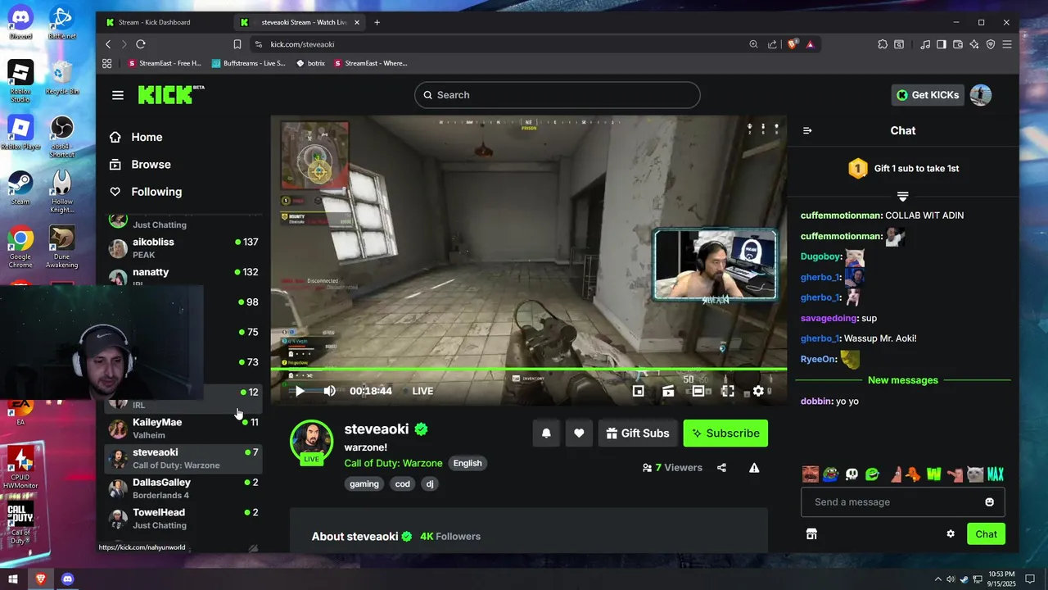The height and width of the screenshot is (590, 1048).
Task: Create a clip with the clip icon
Action: pyautogui.click(x=668, y=391)
